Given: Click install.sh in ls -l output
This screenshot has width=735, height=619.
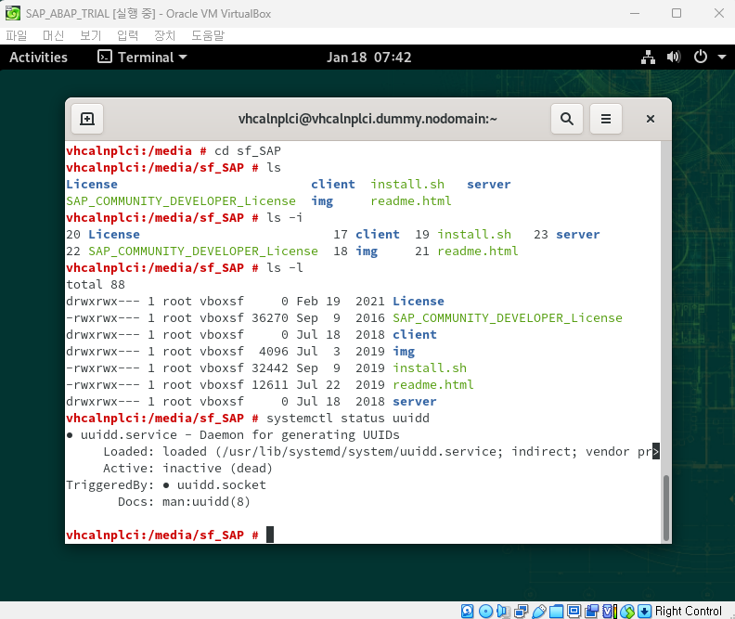Looking at the screenshot, I should [x=430, y=368].
